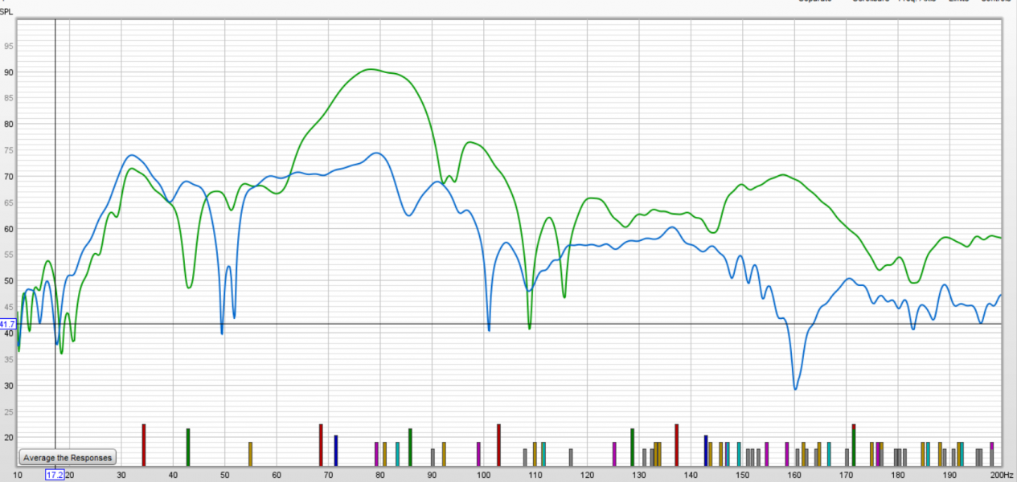
Task: Click the 50 label on the frequency axis
Action: click(224, 476)
